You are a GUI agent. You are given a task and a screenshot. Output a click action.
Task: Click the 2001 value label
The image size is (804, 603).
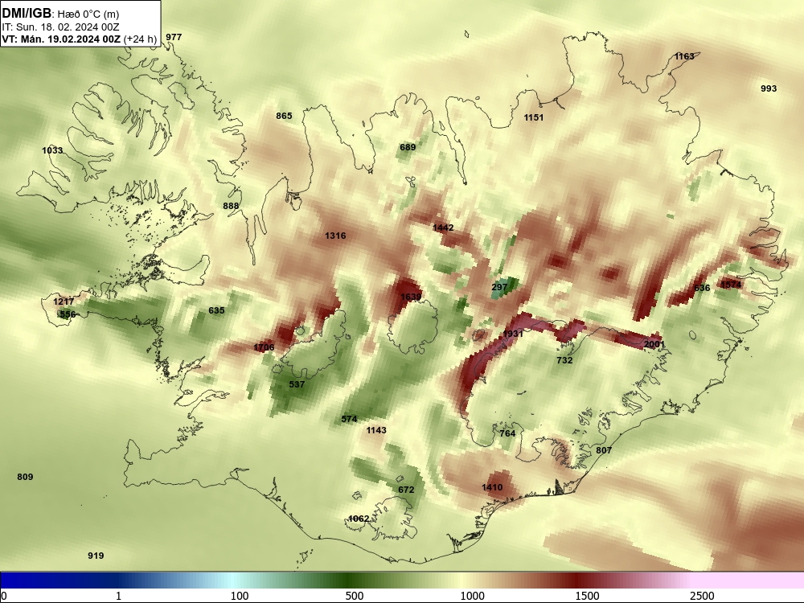pyautogui.click(x=654, y=345)
